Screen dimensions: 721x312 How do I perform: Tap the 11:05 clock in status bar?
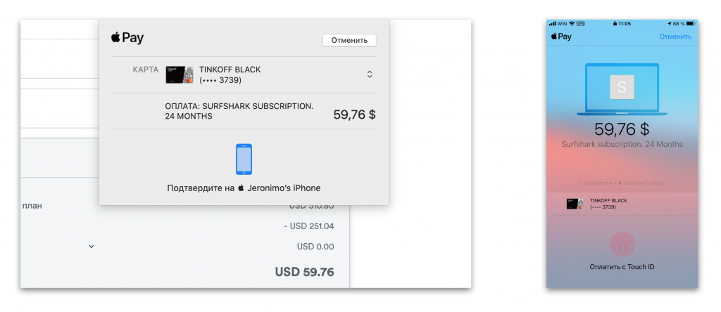tap(624, 23)
